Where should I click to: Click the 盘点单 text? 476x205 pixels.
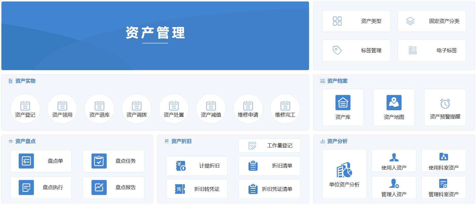coord(55,161)
